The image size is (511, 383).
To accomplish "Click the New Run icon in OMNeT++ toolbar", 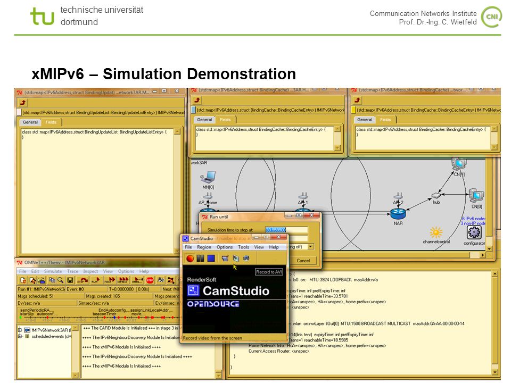I will click(x=23, y=280).
